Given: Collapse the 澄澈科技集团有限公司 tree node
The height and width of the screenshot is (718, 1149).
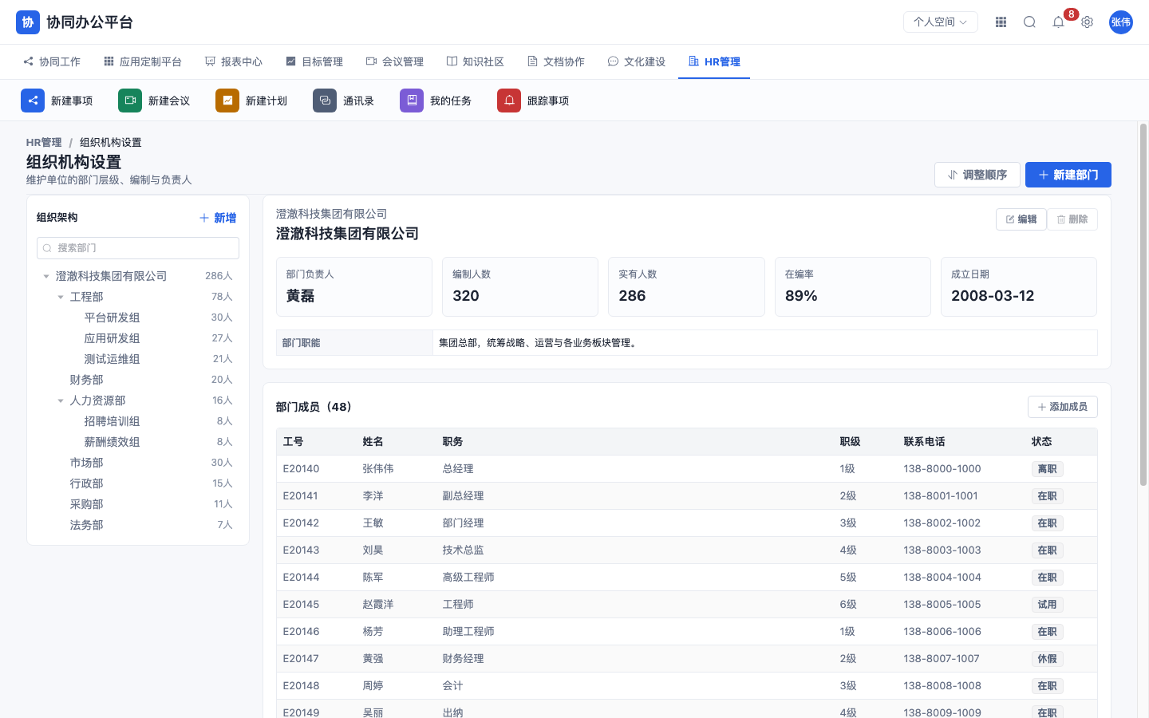Looking at the screenshot, I should coord(46,276).
